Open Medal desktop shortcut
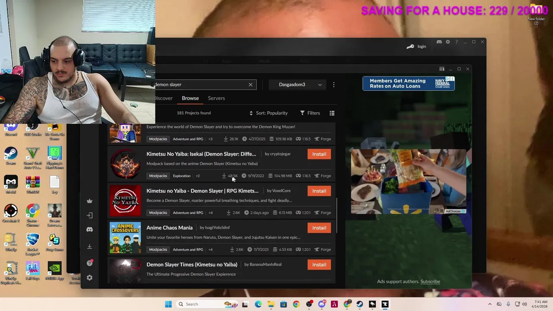Image resolution: width=553 pixels, height=311 pixels. point(11,185)
